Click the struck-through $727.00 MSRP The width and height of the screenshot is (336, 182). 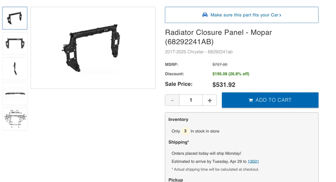click(x=220, y=65)
